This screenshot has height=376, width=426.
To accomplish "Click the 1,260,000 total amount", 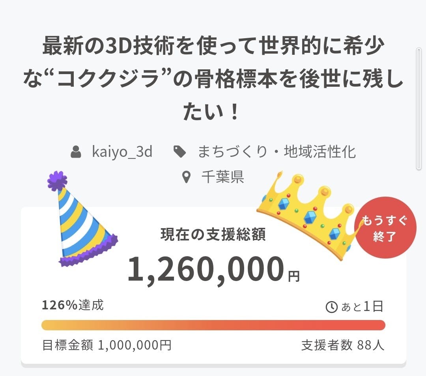I will (x=205, y=270).
